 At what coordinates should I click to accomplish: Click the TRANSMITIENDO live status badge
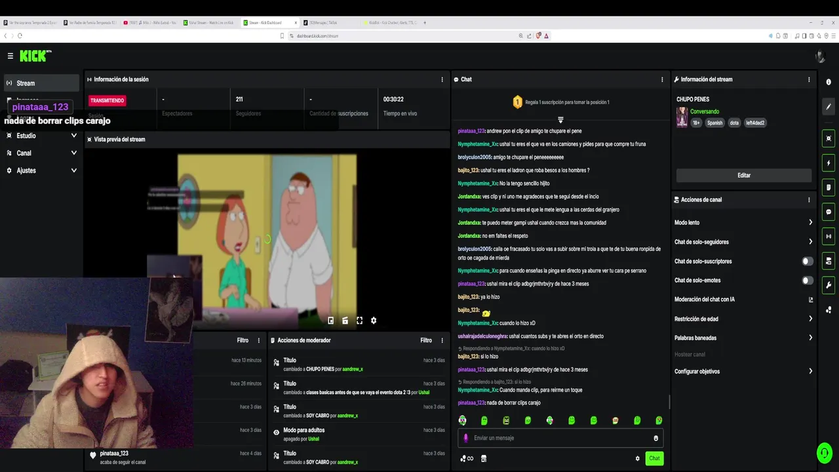[x=107, y=100]
